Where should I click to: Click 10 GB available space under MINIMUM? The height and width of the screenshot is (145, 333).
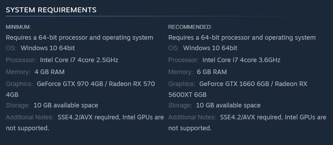66,105
